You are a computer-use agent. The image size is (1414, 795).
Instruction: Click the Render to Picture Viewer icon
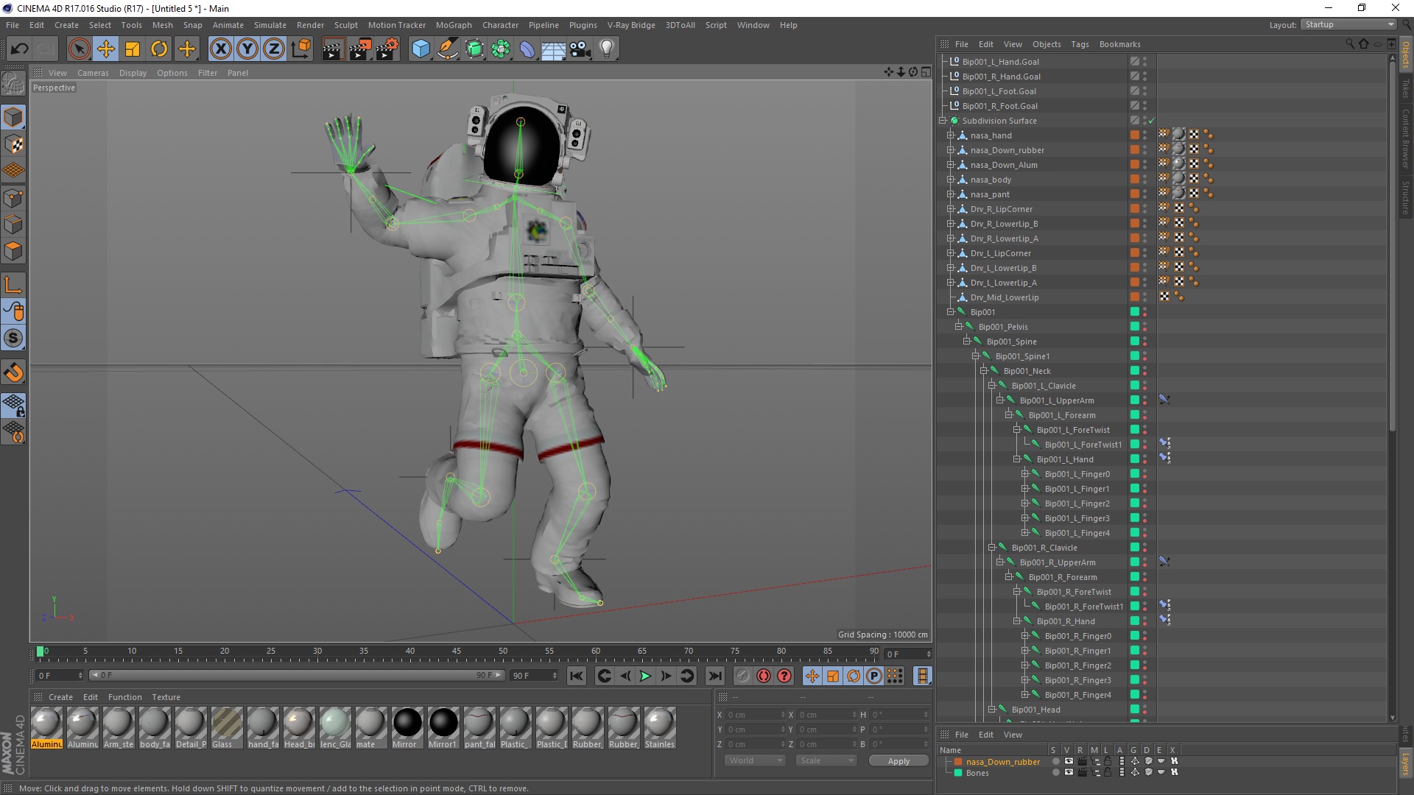tap(360, 49)
